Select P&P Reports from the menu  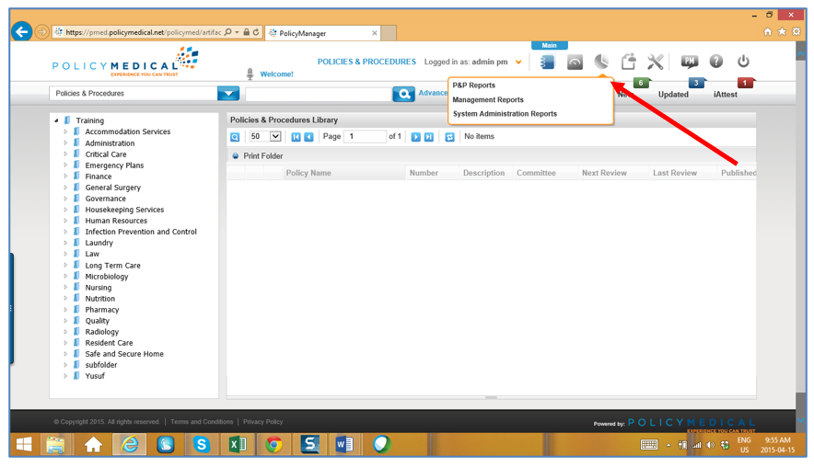pos(474,85)
